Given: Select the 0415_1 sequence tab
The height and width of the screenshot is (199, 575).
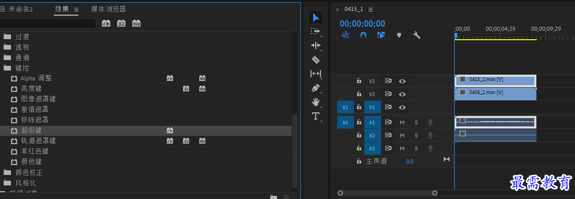Looking at the screenshot, I should 353,9.
